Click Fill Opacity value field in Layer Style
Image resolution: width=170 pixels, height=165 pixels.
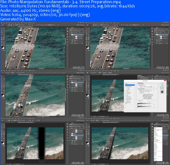point(152,90)
